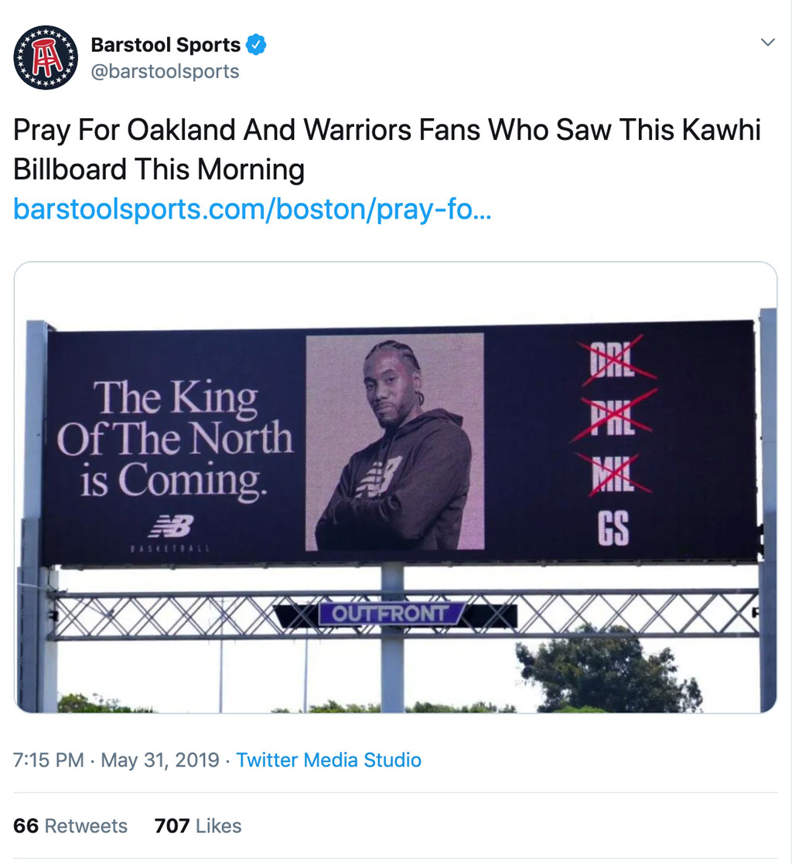
Task: Open the Barstool Sports profile avatar
Action: [46, 57]
